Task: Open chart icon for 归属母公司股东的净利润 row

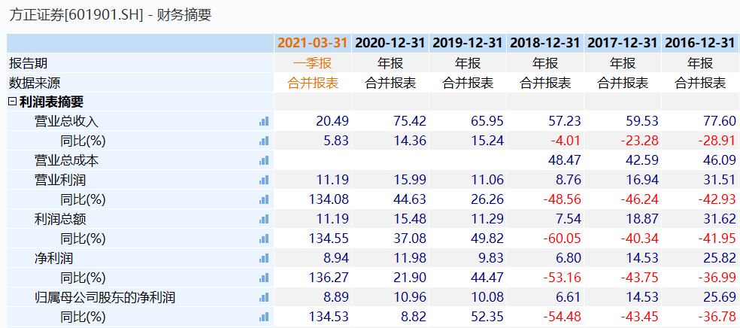Action: tap(264, 297)
